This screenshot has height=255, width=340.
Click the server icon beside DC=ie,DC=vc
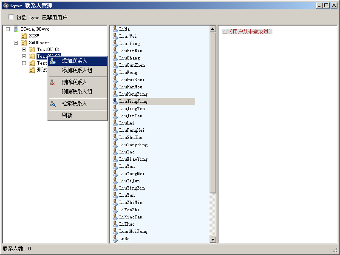click(16, 29)
